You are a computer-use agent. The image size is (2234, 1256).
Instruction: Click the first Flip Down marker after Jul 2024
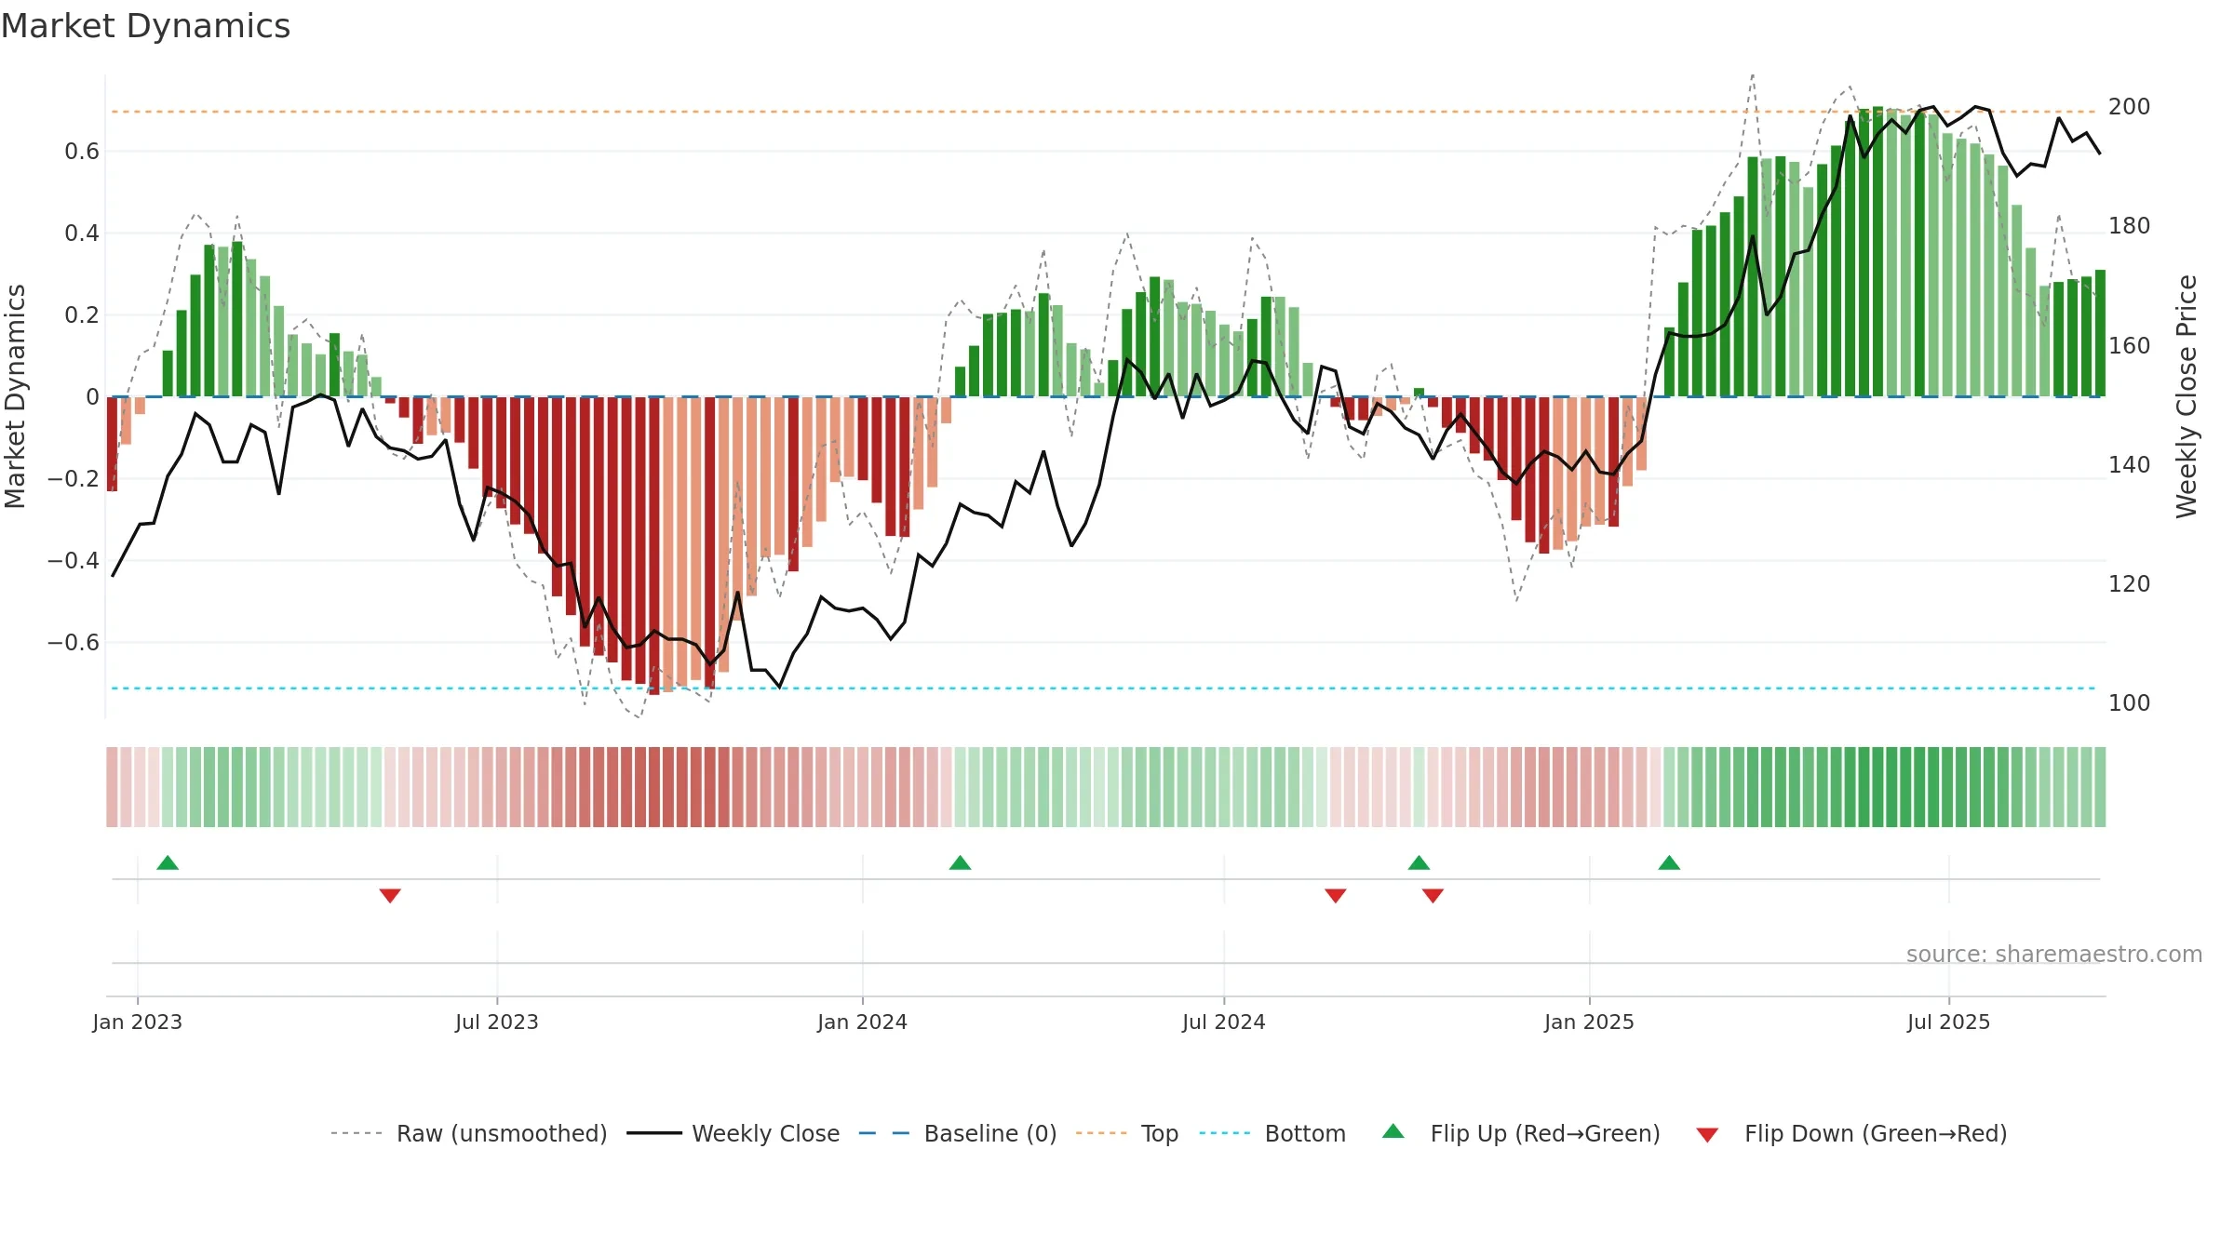pos(1336,896)
